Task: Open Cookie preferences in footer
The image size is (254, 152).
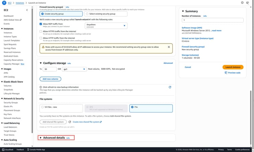Action: [x=242, y=150]
